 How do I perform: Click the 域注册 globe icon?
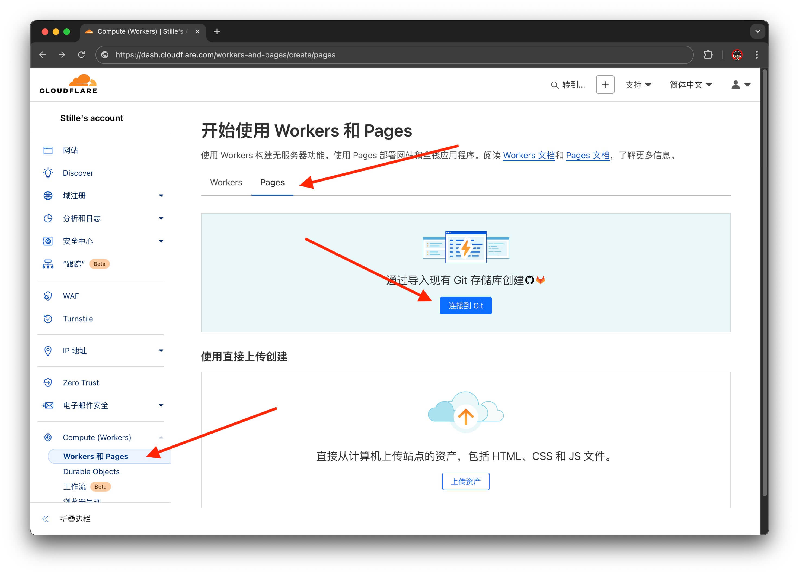[x=48, y=196]
